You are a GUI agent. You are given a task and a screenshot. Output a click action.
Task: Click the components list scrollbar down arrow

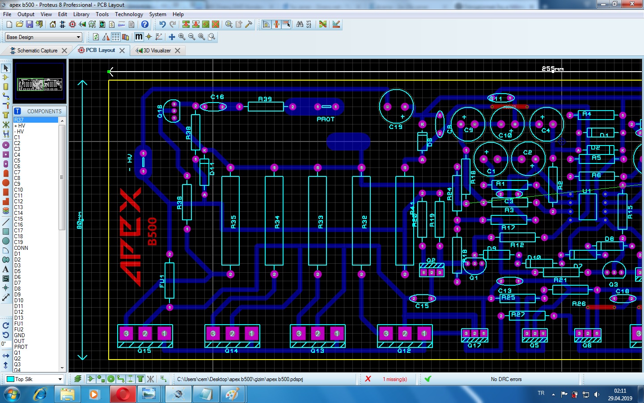(x=62, y=368)
